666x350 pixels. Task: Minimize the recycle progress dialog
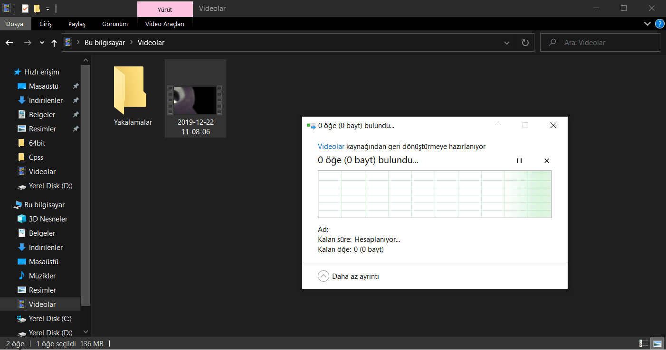pos(498,126)
